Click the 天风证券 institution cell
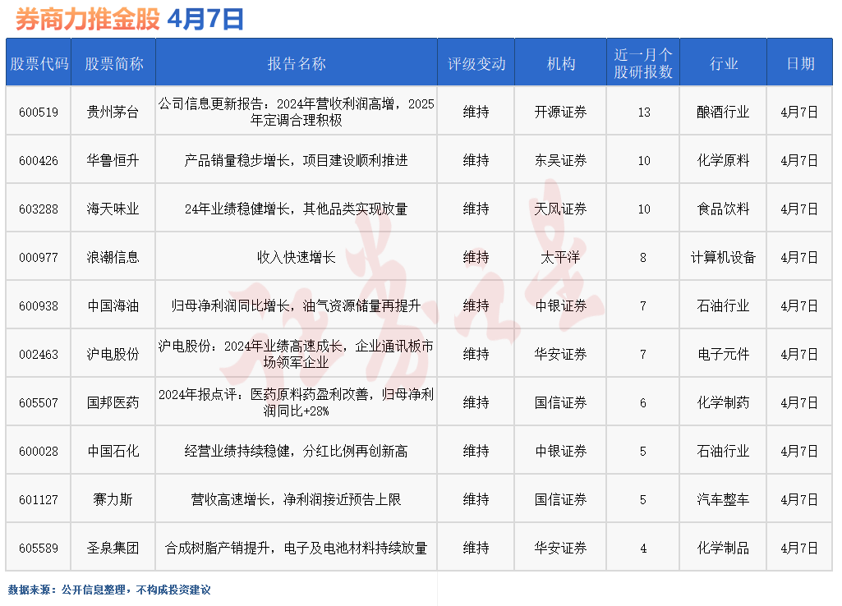The width and height of the screenshot is (842, 606). 559,208
